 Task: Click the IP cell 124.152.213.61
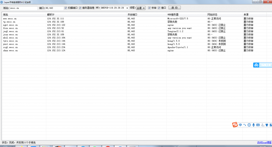click(56, 31)
